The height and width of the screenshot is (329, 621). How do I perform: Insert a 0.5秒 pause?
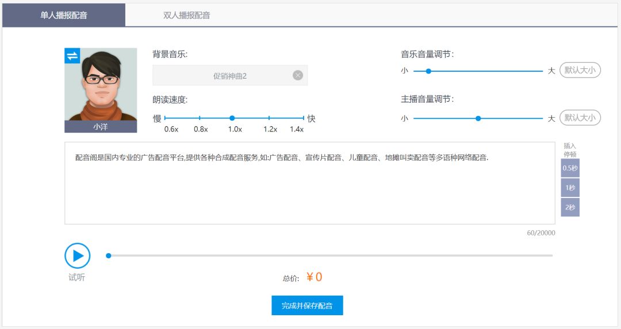570,168
